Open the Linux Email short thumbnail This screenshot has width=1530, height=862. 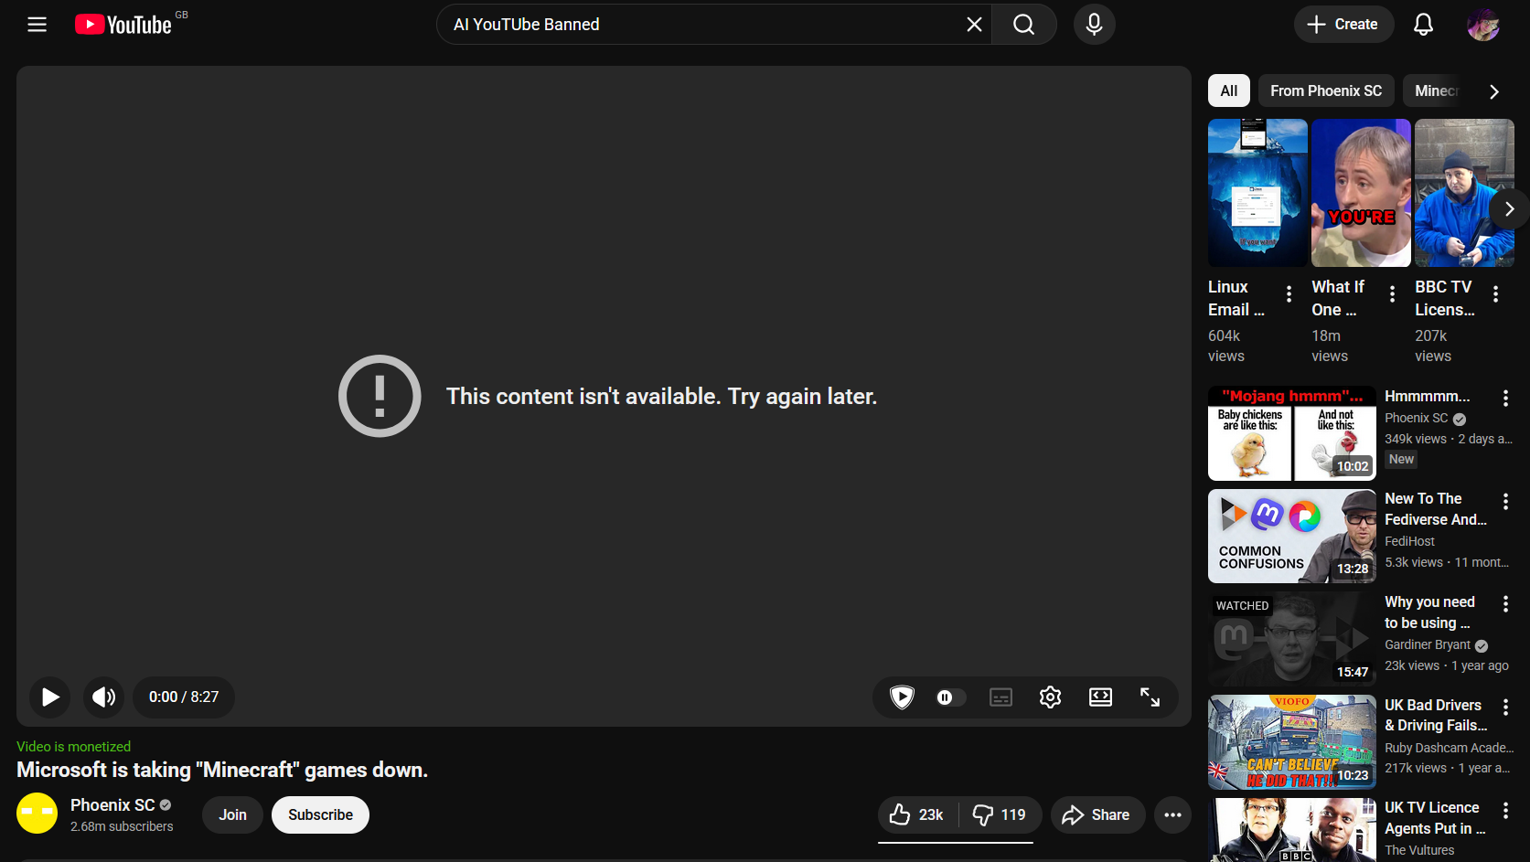click(1257, 193)
